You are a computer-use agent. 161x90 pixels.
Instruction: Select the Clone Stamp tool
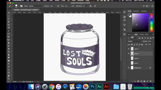pos(9,43)
